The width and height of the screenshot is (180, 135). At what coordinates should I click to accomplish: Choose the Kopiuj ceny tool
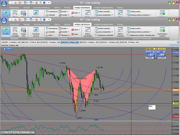coord(24,32)
